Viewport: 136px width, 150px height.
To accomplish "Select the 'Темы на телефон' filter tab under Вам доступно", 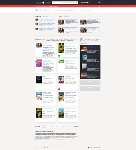I will point(55,40).
